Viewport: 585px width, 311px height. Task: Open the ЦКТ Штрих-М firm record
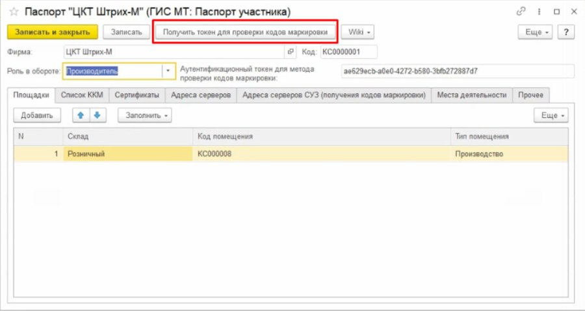click(291, 52)
